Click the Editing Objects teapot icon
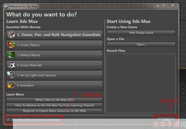The width and height of the screenshot is (186, 129). point(11,55)
